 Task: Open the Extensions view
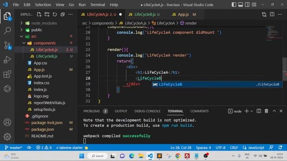7,74
